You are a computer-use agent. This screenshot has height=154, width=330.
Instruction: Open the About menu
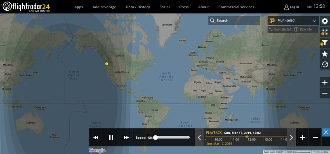203,7
